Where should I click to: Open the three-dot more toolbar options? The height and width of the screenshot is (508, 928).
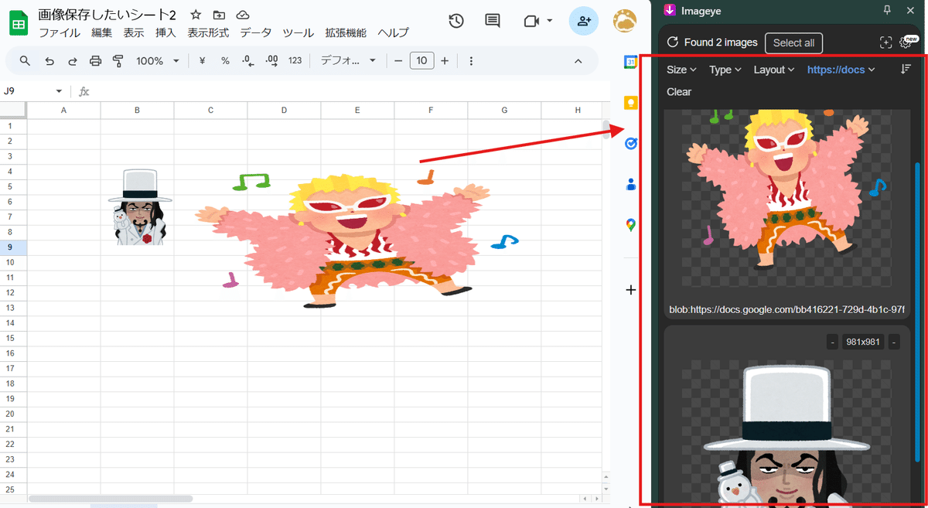point(471,61)
